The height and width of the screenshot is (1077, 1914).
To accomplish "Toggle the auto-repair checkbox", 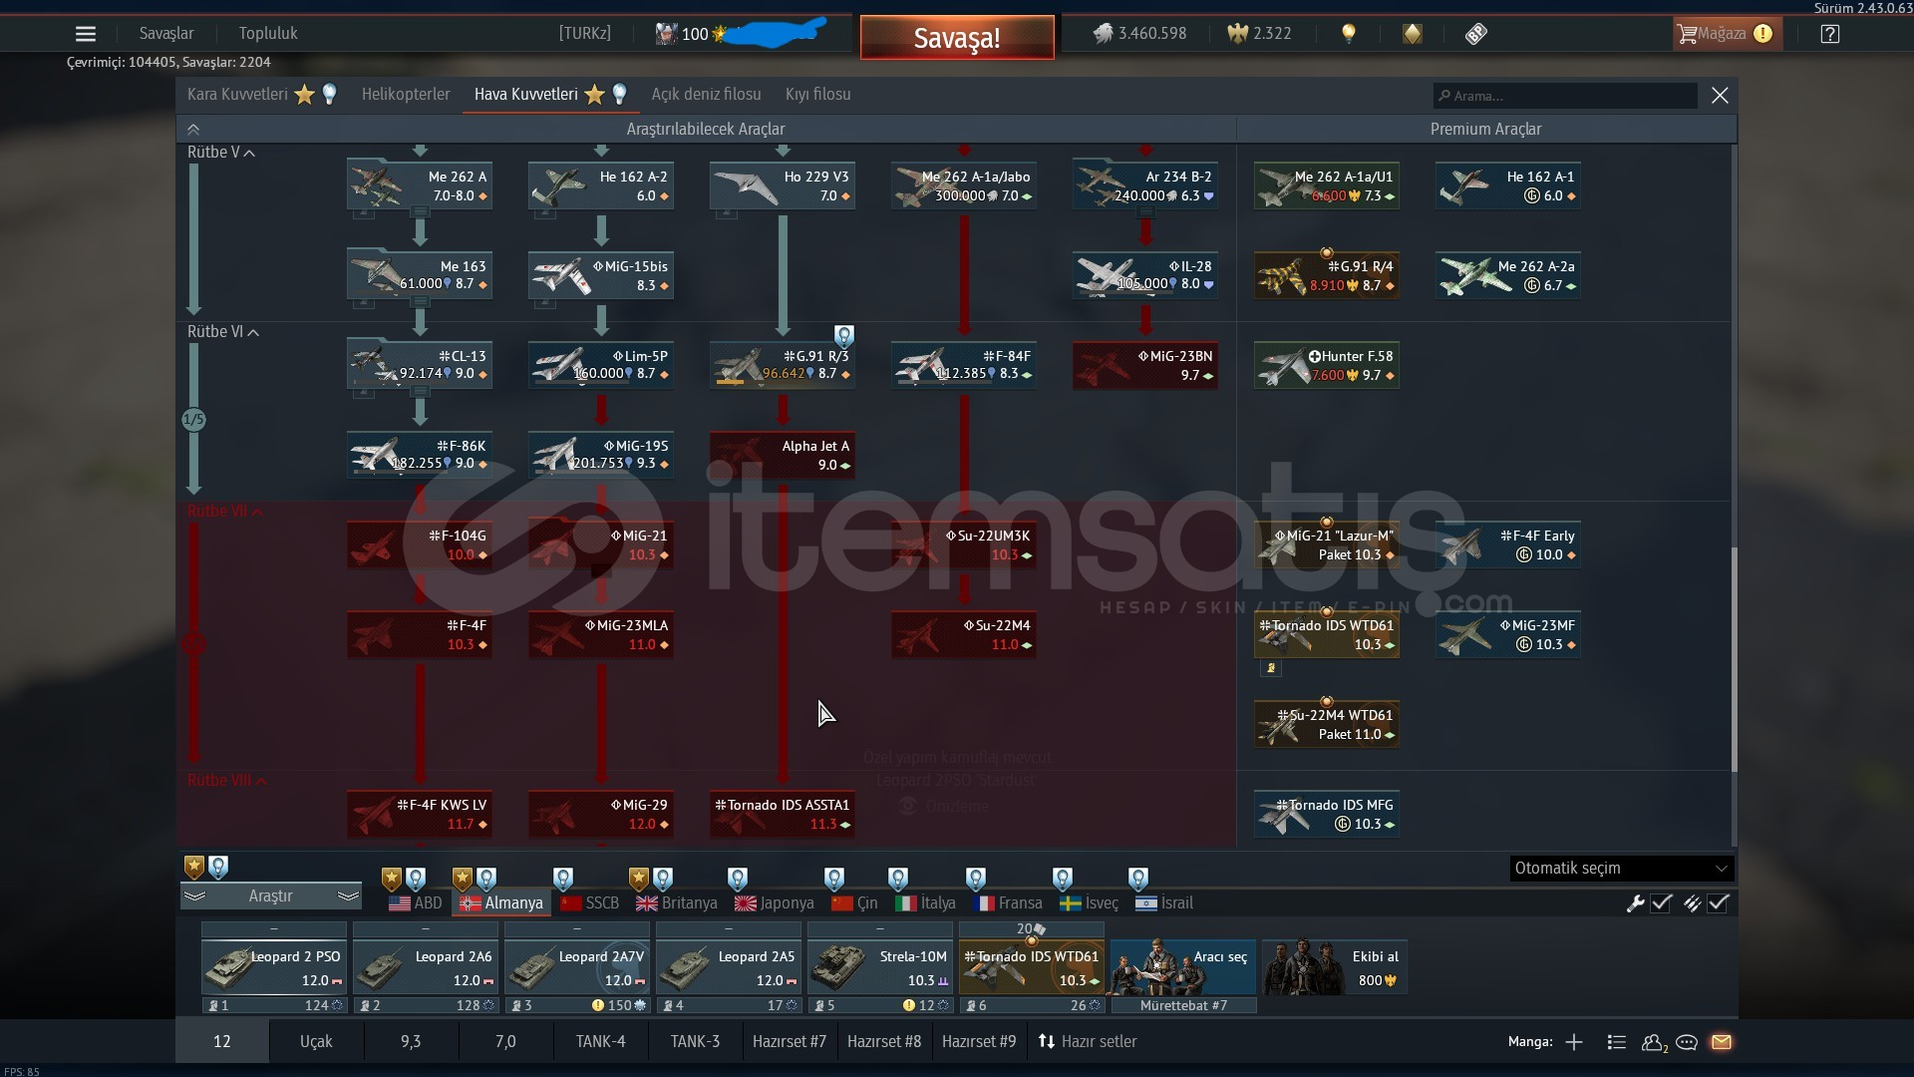I will point(1661,903).
